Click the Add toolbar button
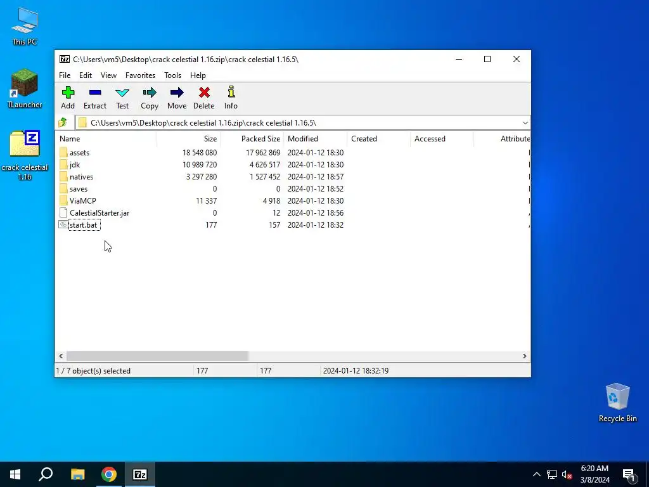Viewport: 649px width, 487px height. tap(68, 98)
